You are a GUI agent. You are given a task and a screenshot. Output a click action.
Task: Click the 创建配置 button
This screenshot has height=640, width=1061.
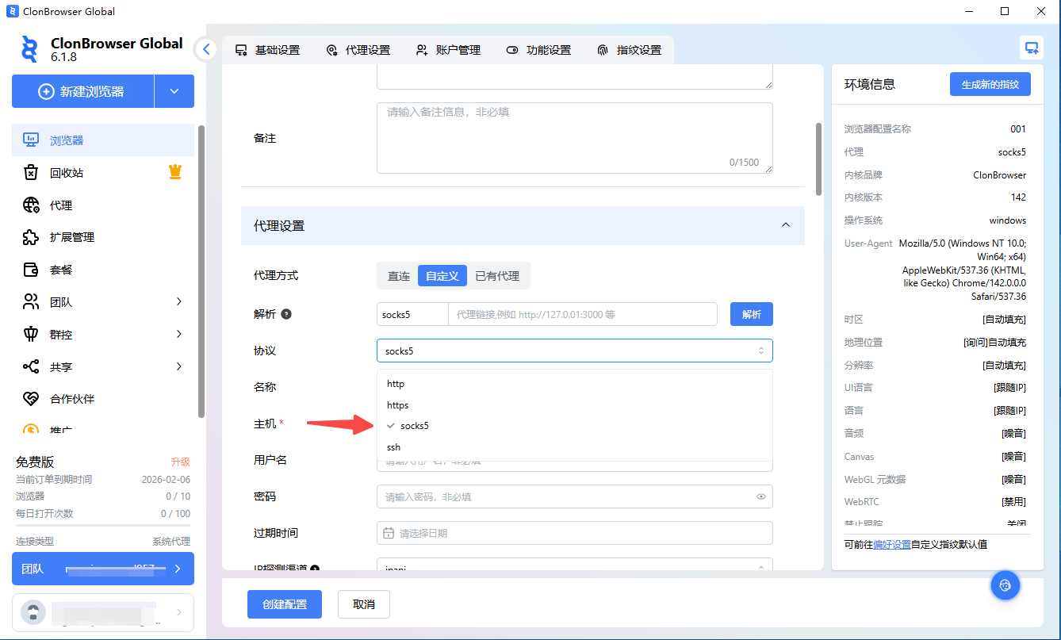click(284, 604)
